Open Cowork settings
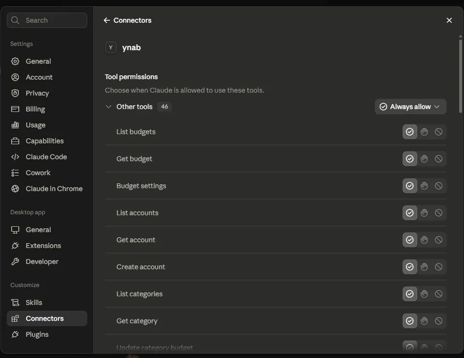Screen dimensions: 464x358 (x=47, y=173)
